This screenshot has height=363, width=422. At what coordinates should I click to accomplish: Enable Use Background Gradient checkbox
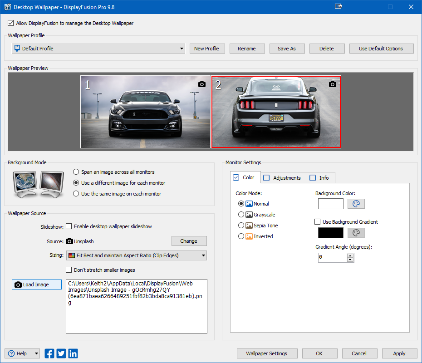pyautogui.click(x=318, y=221)
